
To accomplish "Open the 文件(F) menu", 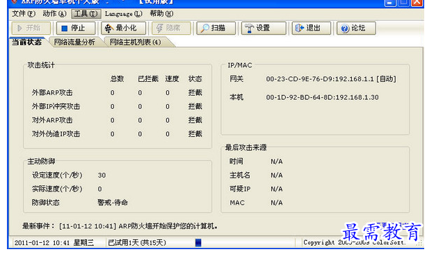I will pyautogui.click(x=24, y=14).
